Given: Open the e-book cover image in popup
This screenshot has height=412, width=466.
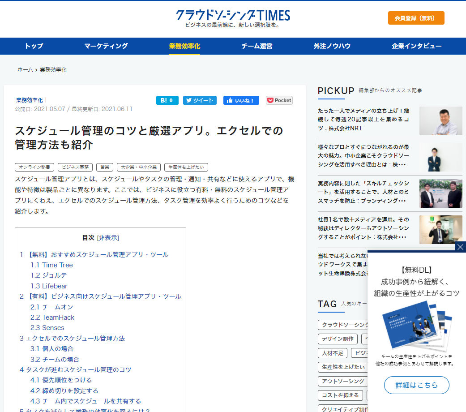Looking at the screenshot, I should [x=415, y=326].
